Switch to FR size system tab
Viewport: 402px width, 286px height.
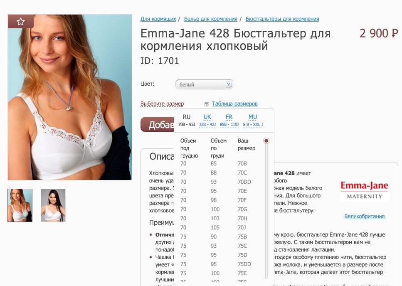[x=229, y=120]
